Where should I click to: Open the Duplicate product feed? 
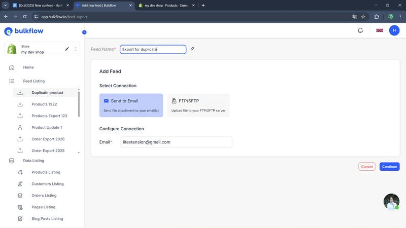click(x=45, y=93)
